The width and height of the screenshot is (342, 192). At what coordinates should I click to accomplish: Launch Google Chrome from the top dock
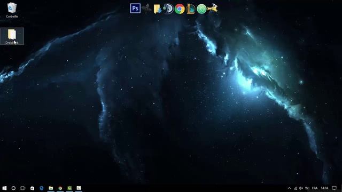point(180,9)
